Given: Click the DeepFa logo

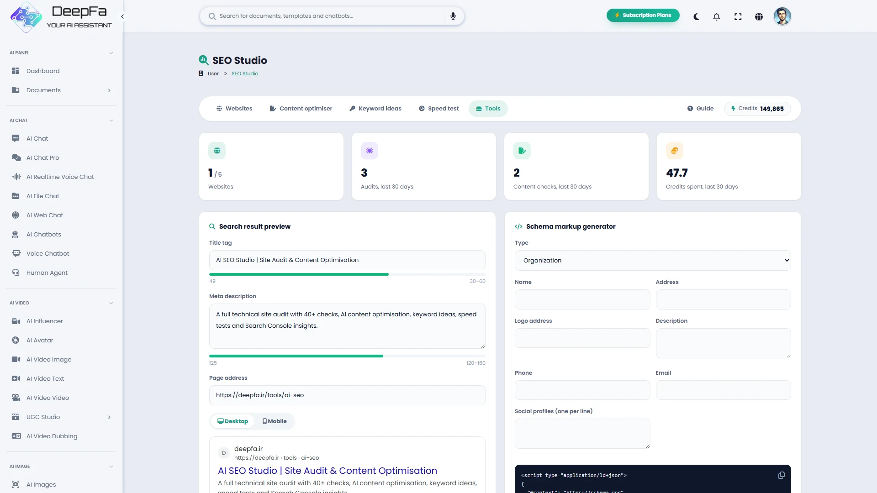Looking at the screenshot, I should point(61,17).
